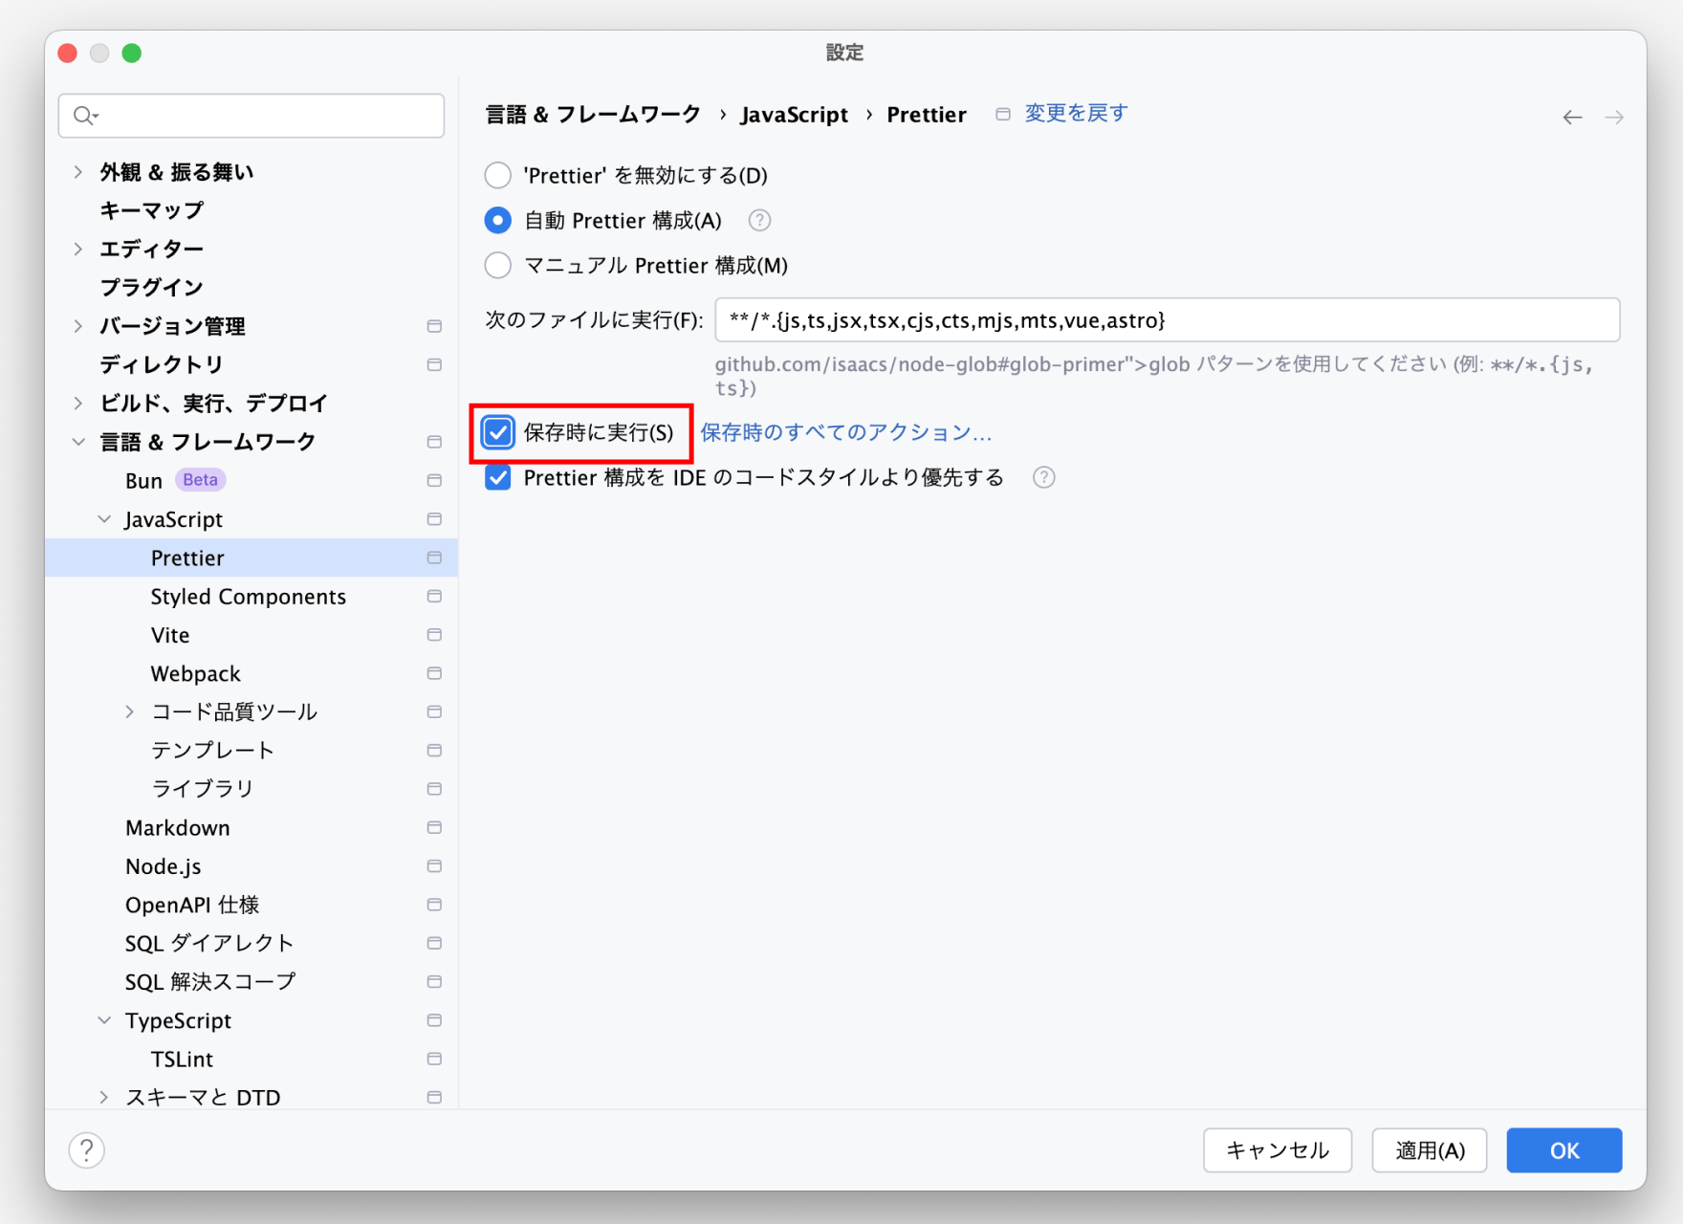
Task: Click the help button at bottom left
Action: pos(87,1150)
